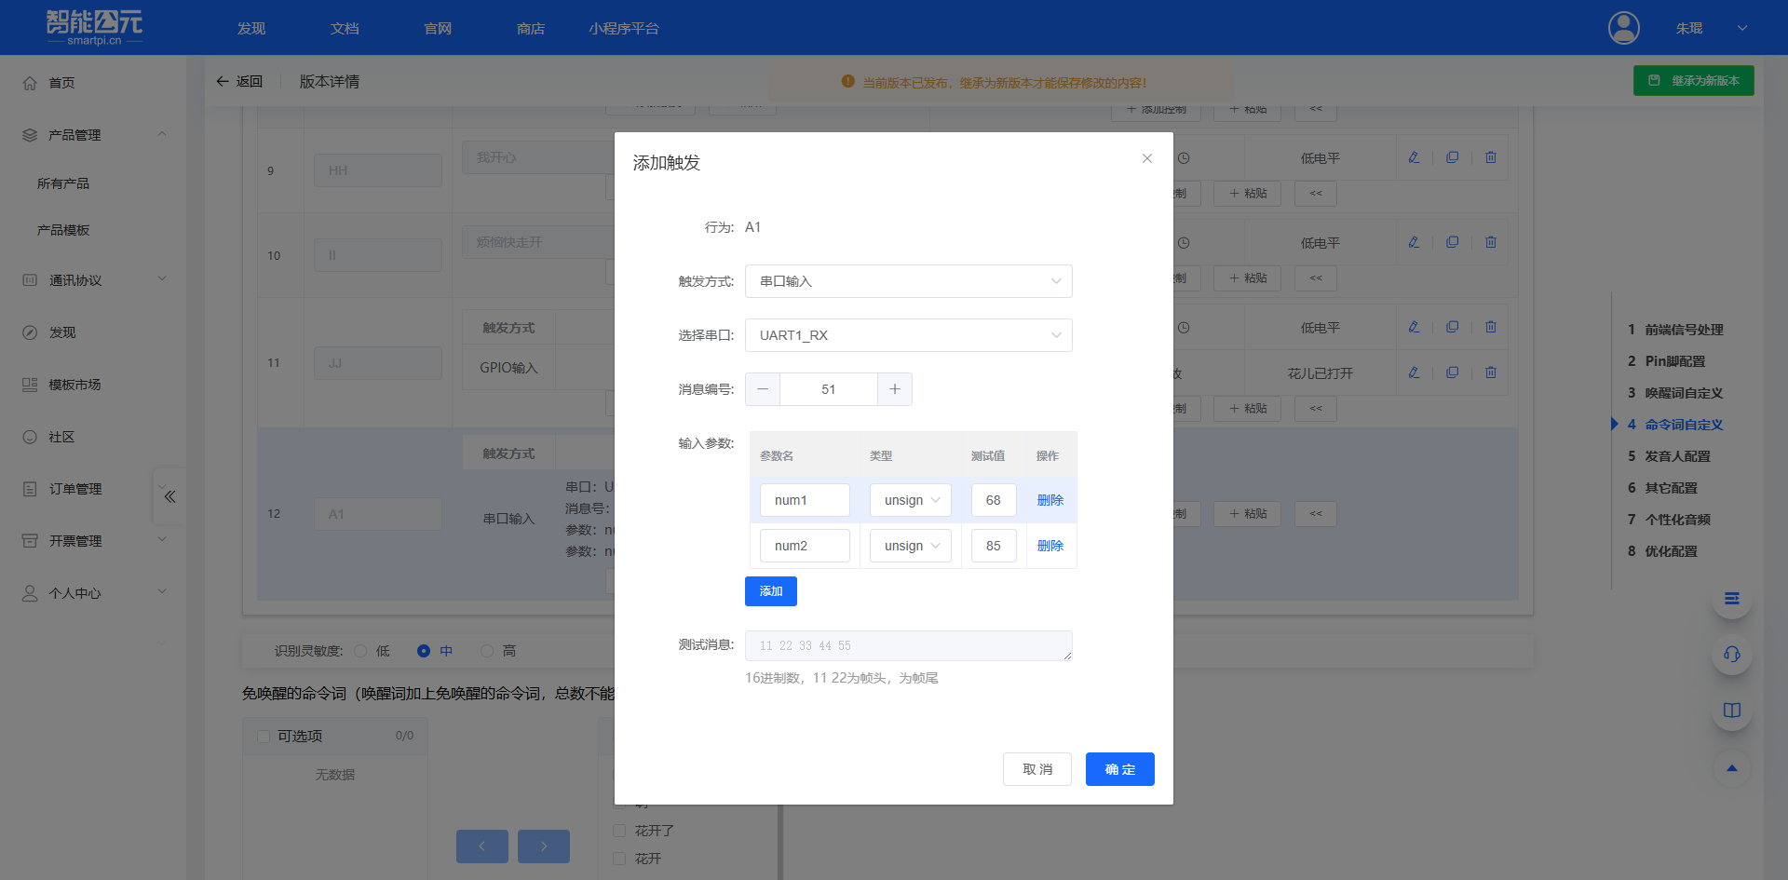Click the user avatar icon

1623,28
